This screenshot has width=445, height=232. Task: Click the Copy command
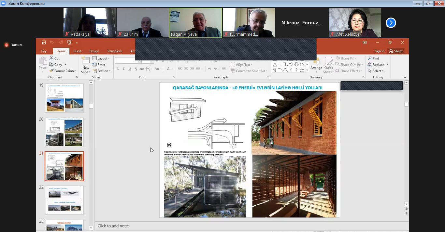(56, 65)
